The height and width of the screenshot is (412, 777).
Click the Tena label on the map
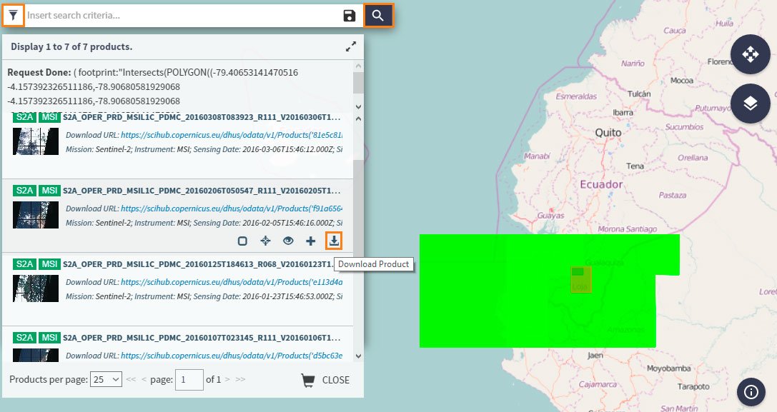635,166
